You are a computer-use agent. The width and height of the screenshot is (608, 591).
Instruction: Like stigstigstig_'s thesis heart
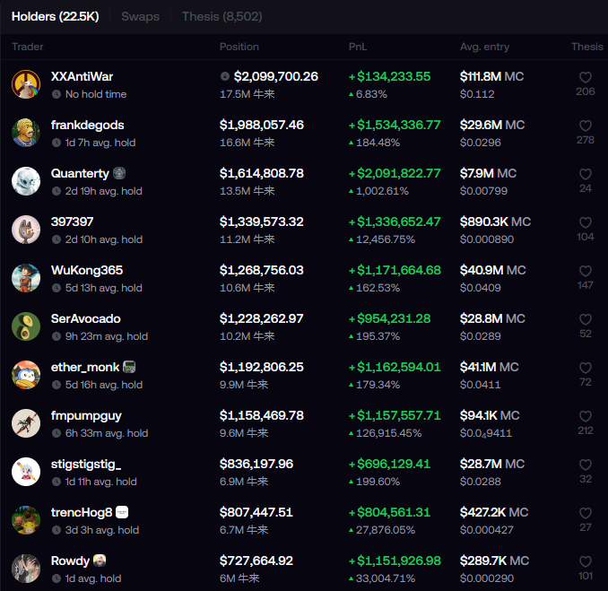click(585, 465)
